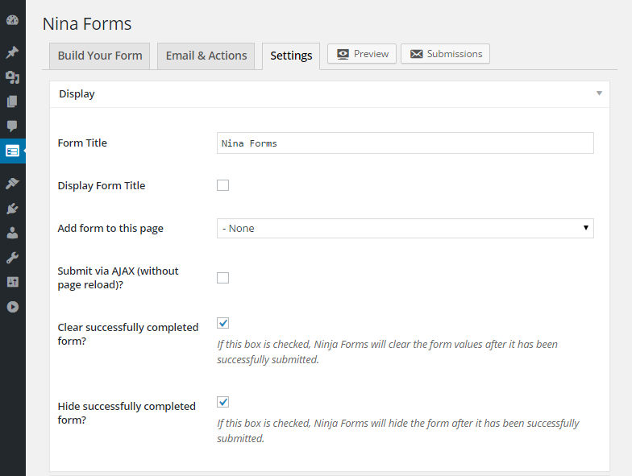Uncheck Hide successfully completed form checkbox

pos(222,402)
